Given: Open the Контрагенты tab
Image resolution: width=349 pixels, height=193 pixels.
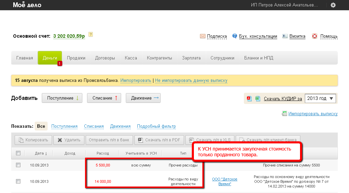Looking at the screenshot, I should [x=160, y=58].
